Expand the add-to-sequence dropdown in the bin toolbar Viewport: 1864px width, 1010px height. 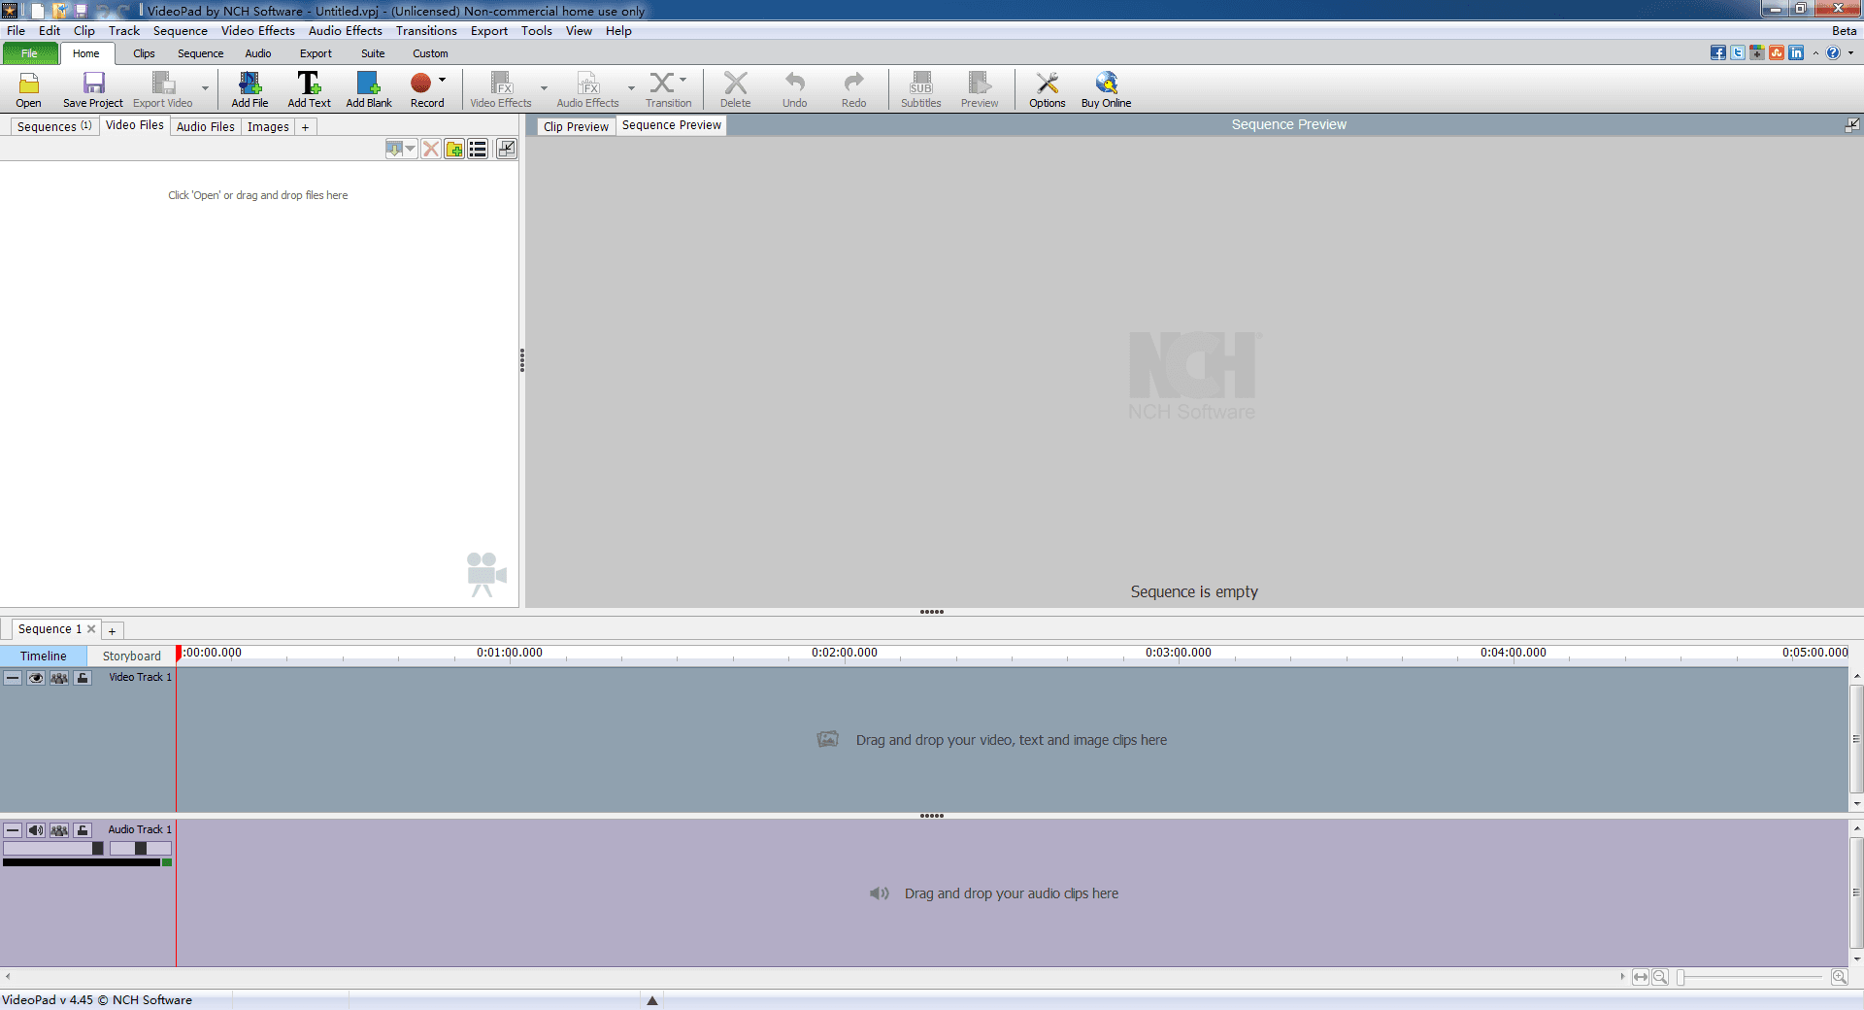[x=411, y=149]
